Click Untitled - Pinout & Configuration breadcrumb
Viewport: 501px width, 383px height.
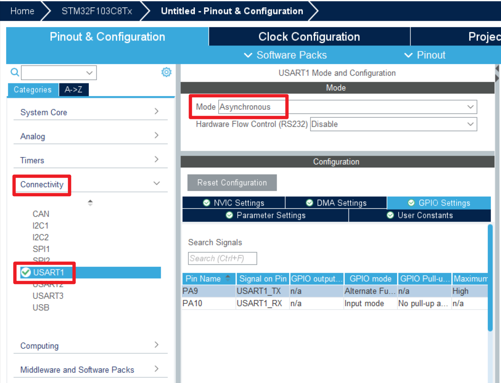click(232, 11)
